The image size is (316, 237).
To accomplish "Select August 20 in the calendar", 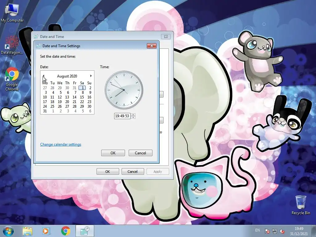I will coord(67,102).
